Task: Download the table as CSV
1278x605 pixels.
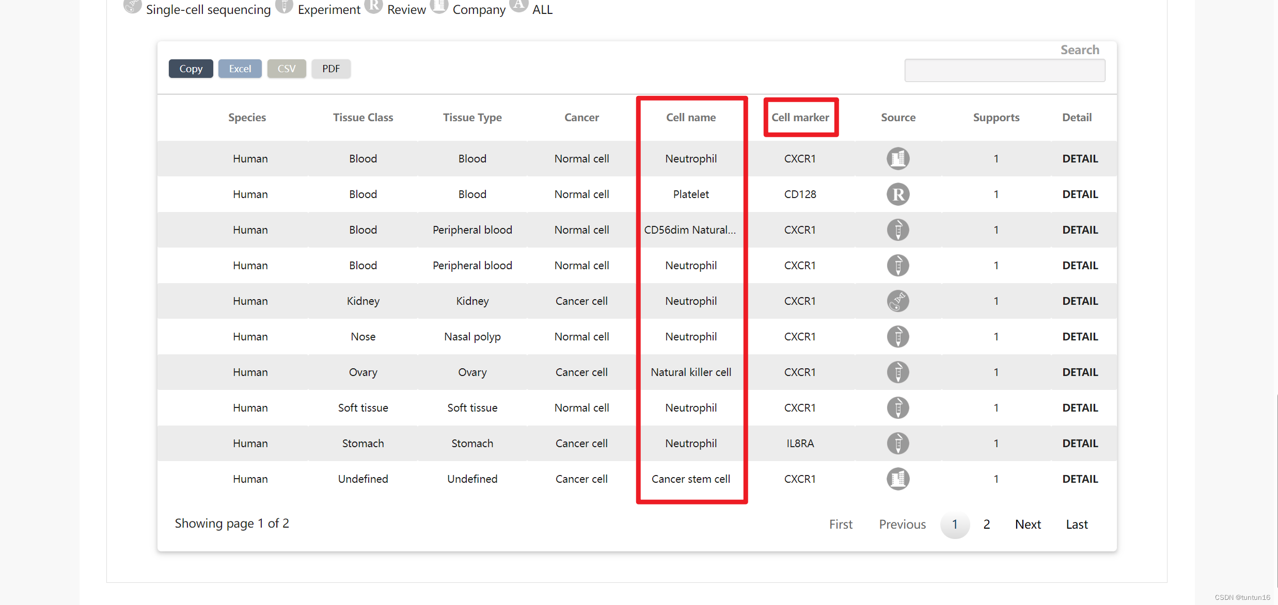Action: (286, 69)
